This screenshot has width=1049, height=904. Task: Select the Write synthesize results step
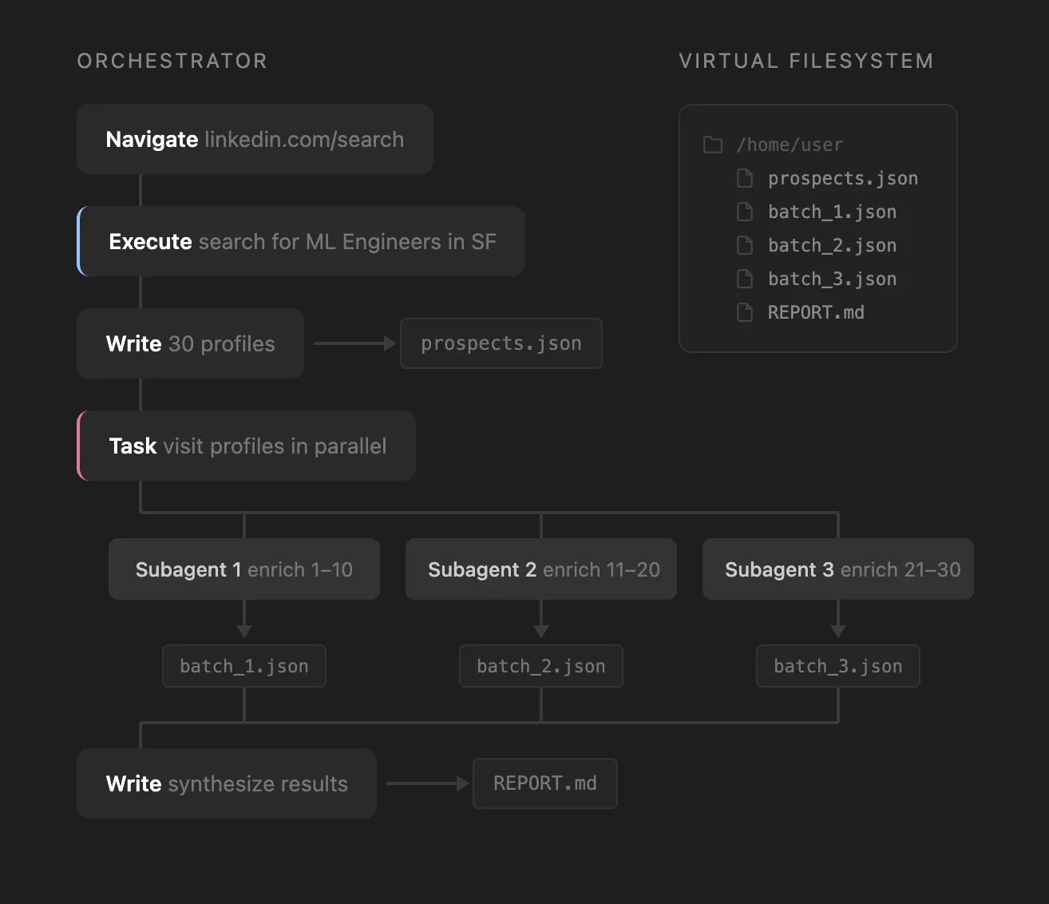click(227, 783)
